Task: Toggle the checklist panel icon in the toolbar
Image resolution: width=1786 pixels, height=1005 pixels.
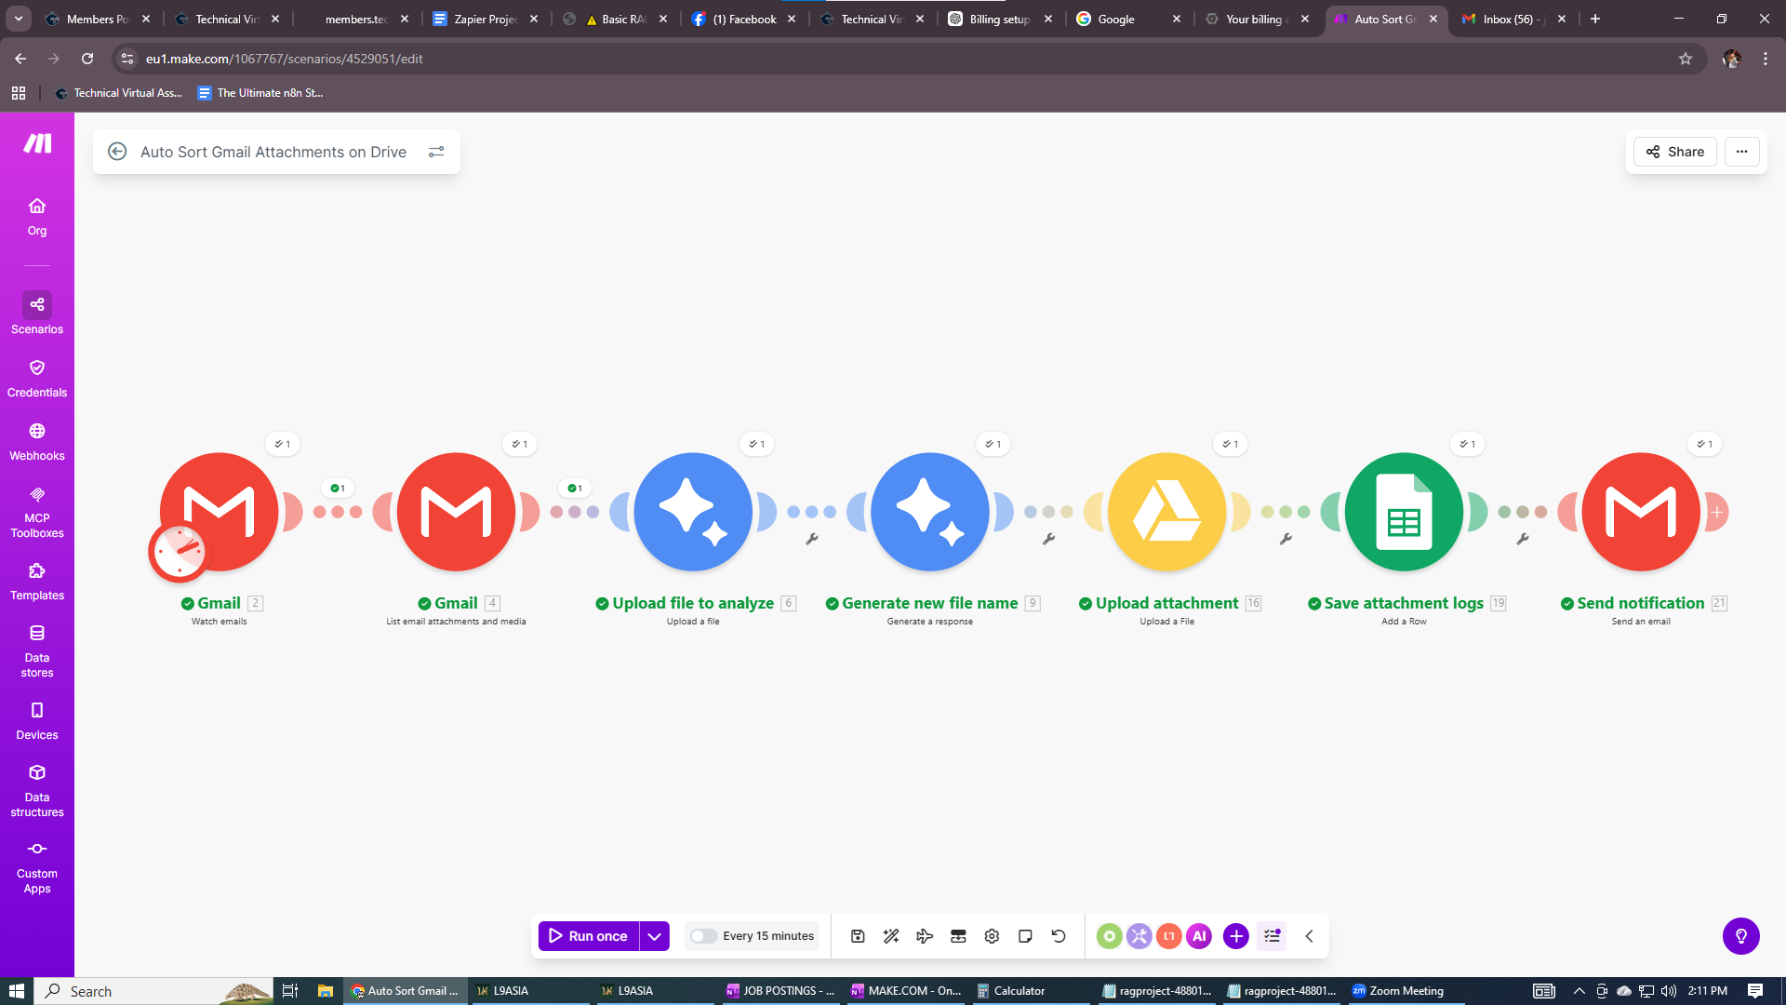Action: [x=1272, y=936]
